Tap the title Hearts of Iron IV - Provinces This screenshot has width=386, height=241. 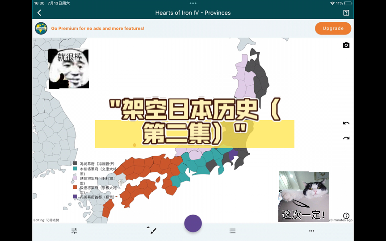coord(193,13)
